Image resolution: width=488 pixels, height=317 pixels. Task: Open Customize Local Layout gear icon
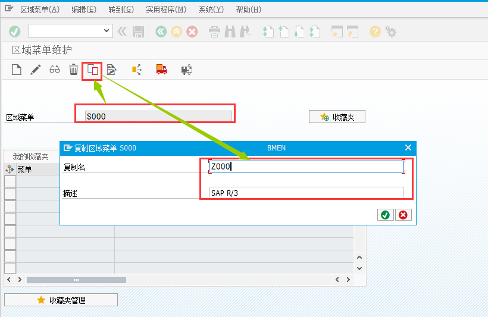(390, 32)
